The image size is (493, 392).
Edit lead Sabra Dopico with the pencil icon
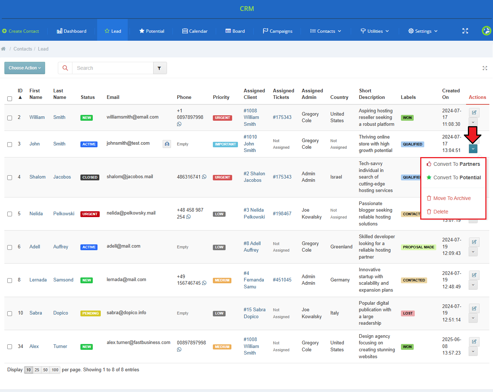(x=474, y=308)
